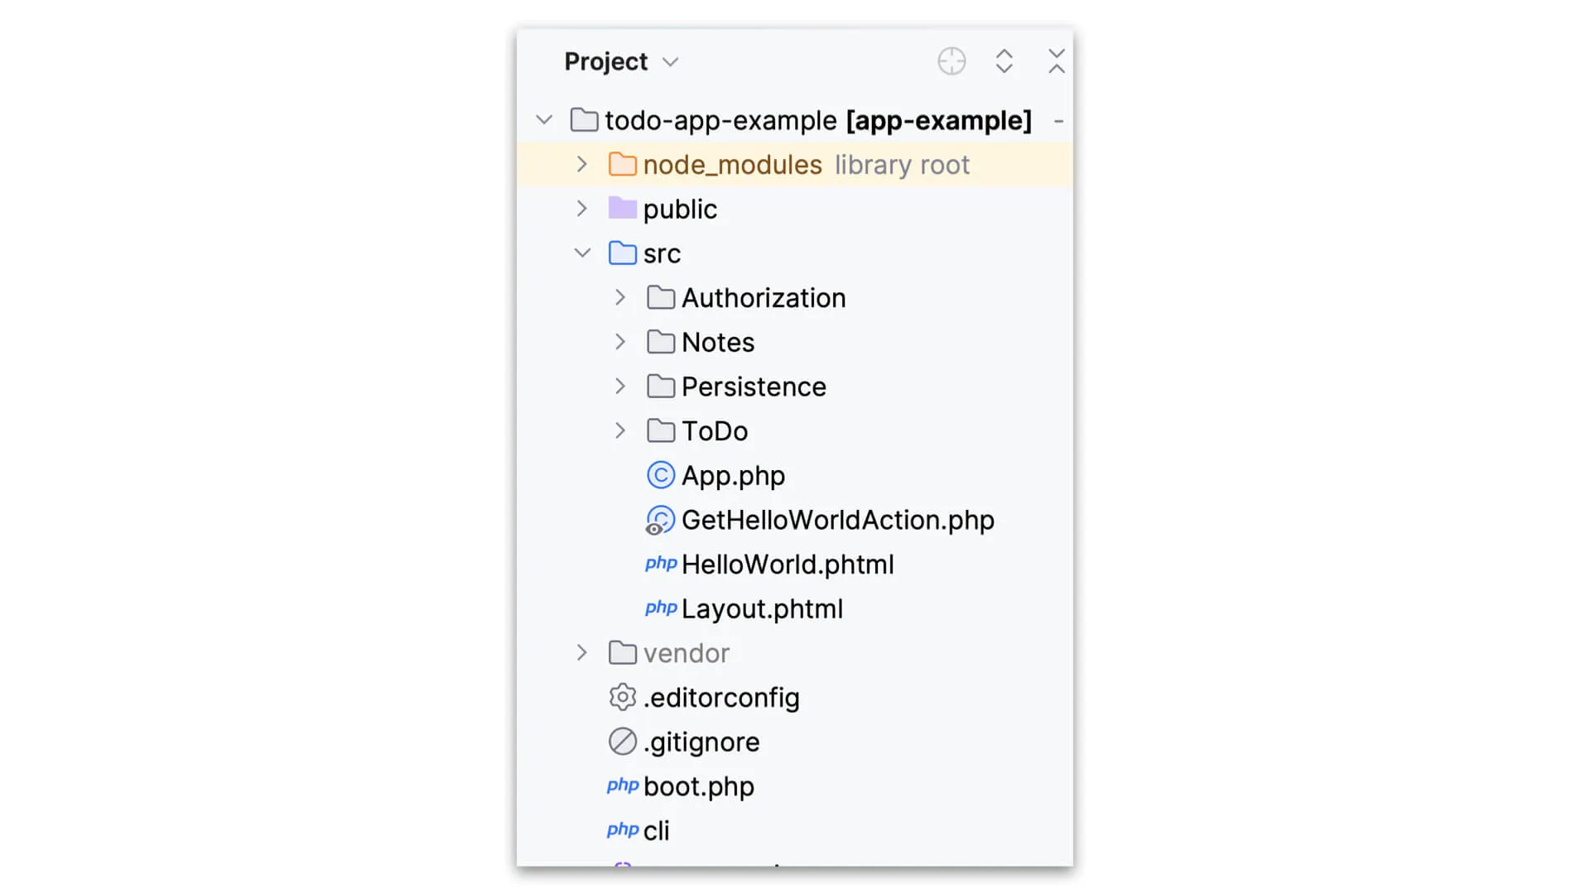Expand the vendor directory

coord(582,652)
